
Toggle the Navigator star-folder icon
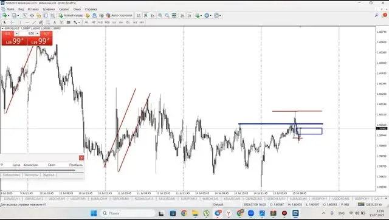tap(39, 15)
